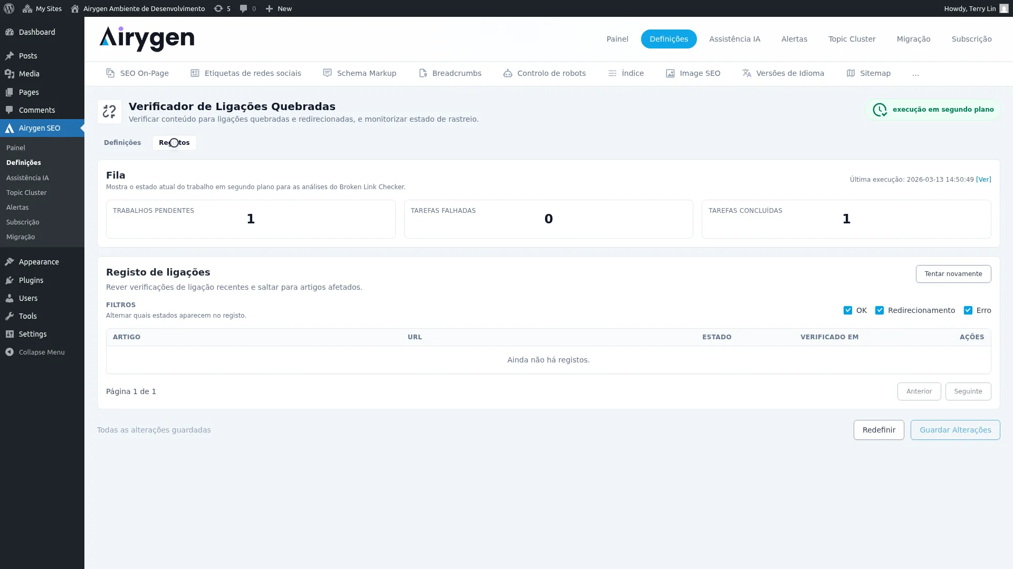Click the Índice list icon

pyautogui.click(x=612, y=73)
